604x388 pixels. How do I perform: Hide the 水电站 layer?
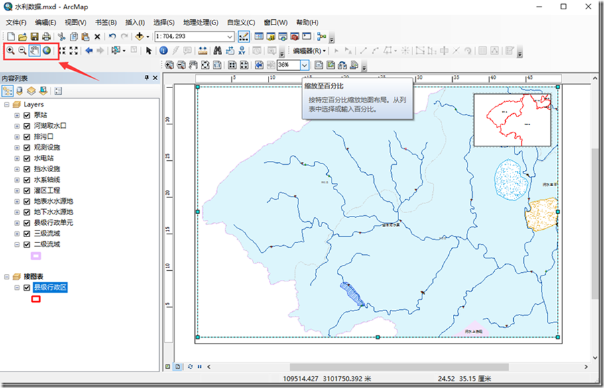point(27,158)
